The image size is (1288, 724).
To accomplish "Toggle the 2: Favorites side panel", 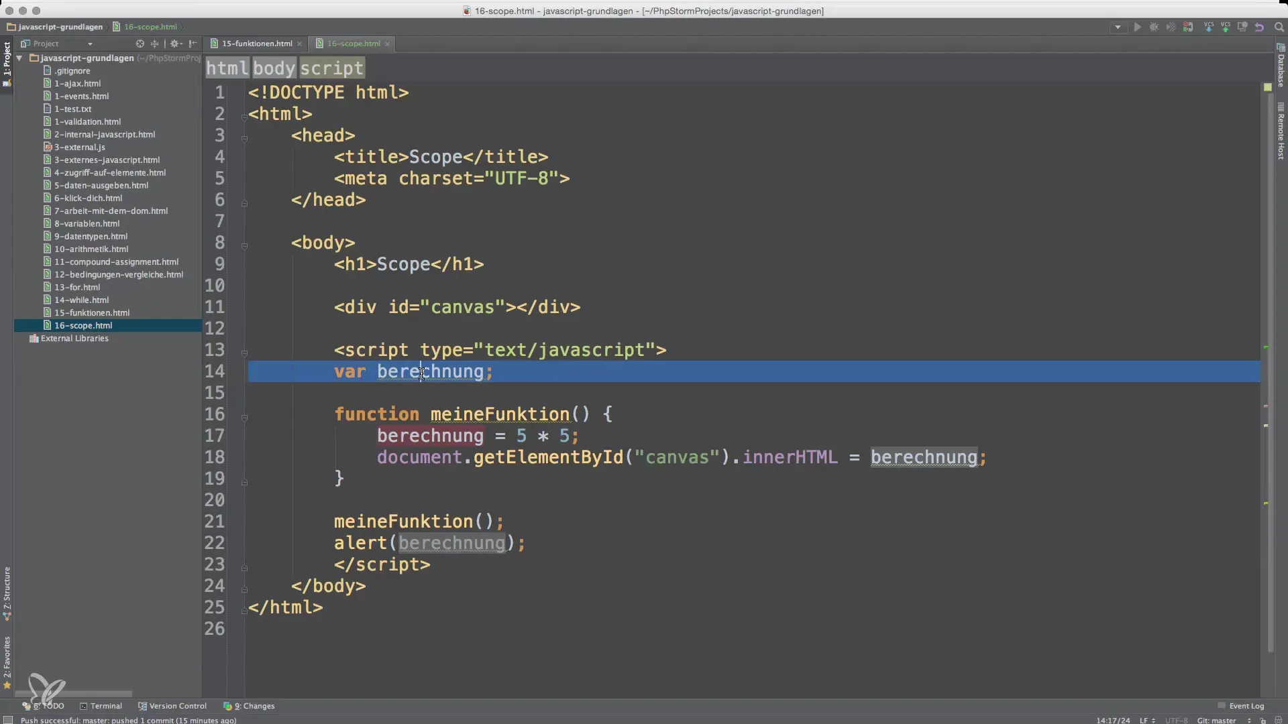I will [7, 662].
